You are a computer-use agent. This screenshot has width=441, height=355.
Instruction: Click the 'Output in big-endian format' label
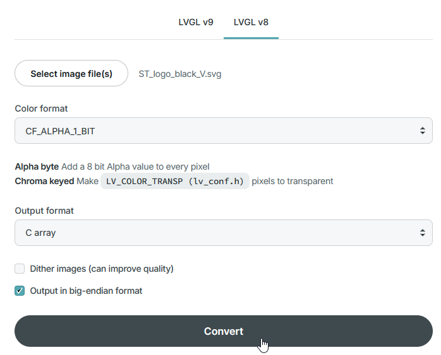[86, 291]
